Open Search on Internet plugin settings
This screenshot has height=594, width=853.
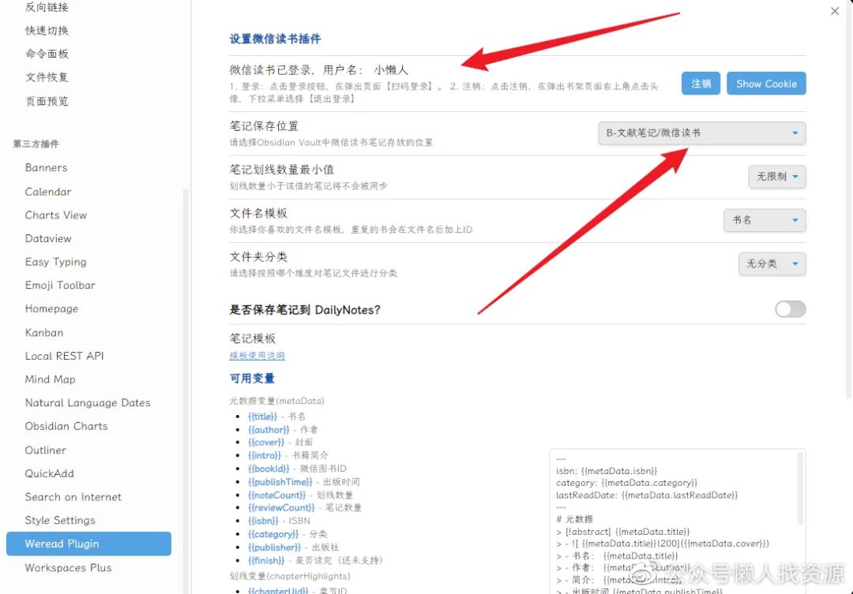[x=73, y=496]
